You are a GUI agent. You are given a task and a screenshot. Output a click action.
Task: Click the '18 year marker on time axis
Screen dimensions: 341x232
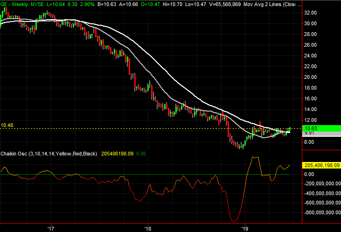[x=148, y=229]
